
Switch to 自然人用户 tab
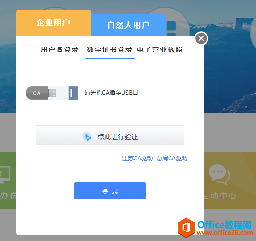129,25
